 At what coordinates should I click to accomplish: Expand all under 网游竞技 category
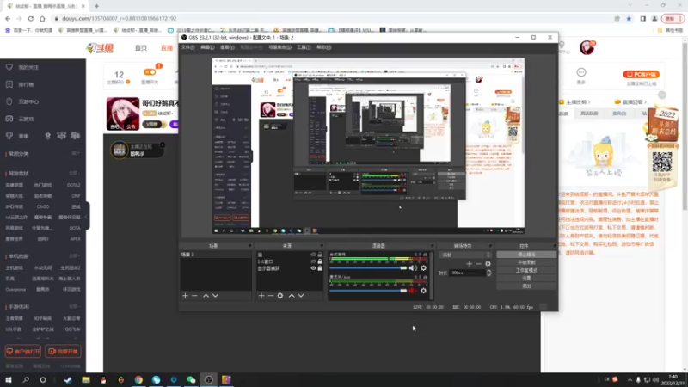(x=74, y=174)
